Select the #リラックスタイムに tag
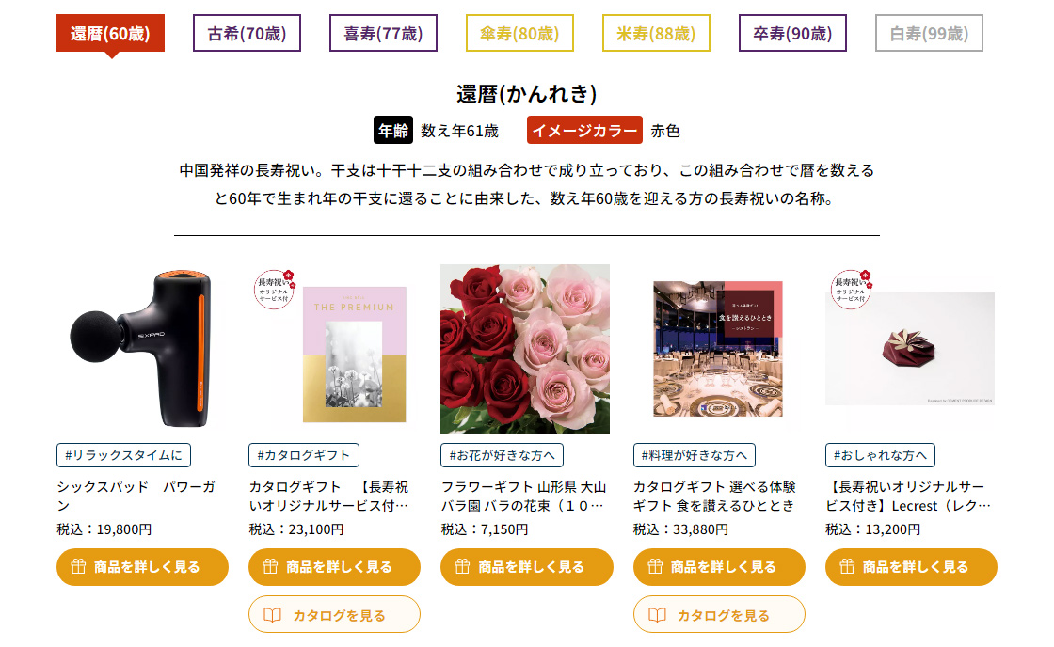Viewport: 1054px width, 647px height. [x=123, y=455]
